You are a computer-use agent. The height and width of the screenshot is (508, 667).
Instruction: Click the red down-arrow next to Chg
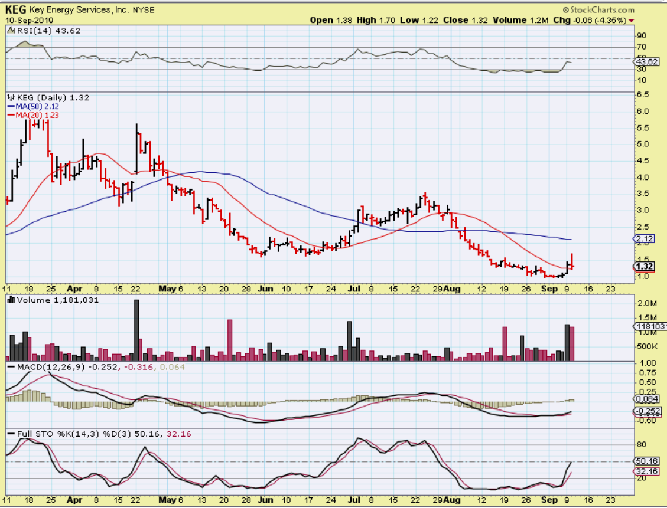click(x=632, y=20)
